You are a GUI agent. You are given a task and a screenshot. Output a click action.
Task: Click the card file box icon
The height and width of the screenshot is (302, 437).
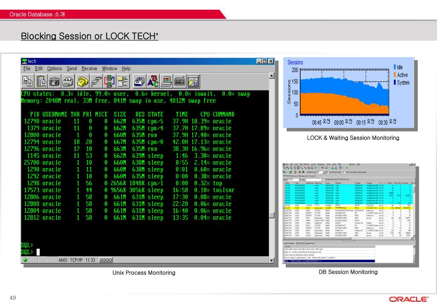coord(139,81)
